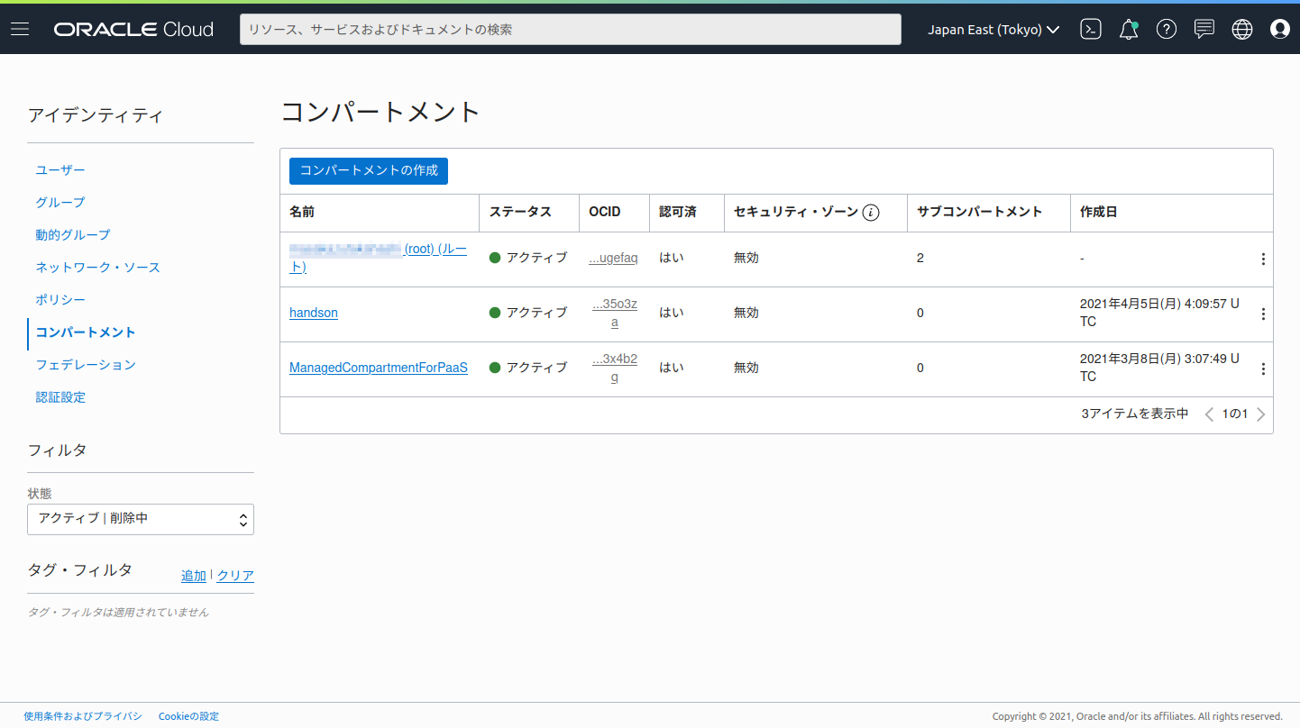
Task: Click the ...3x4b2g OCID link
Action: pos(615,368)
